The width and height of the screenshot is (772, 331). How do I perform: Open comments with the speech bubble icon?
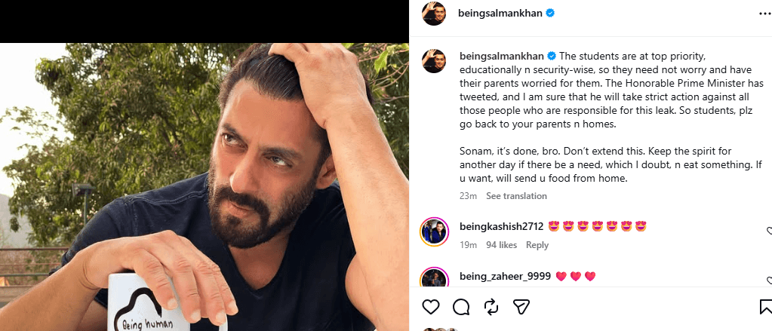click(x=461, y=308)
